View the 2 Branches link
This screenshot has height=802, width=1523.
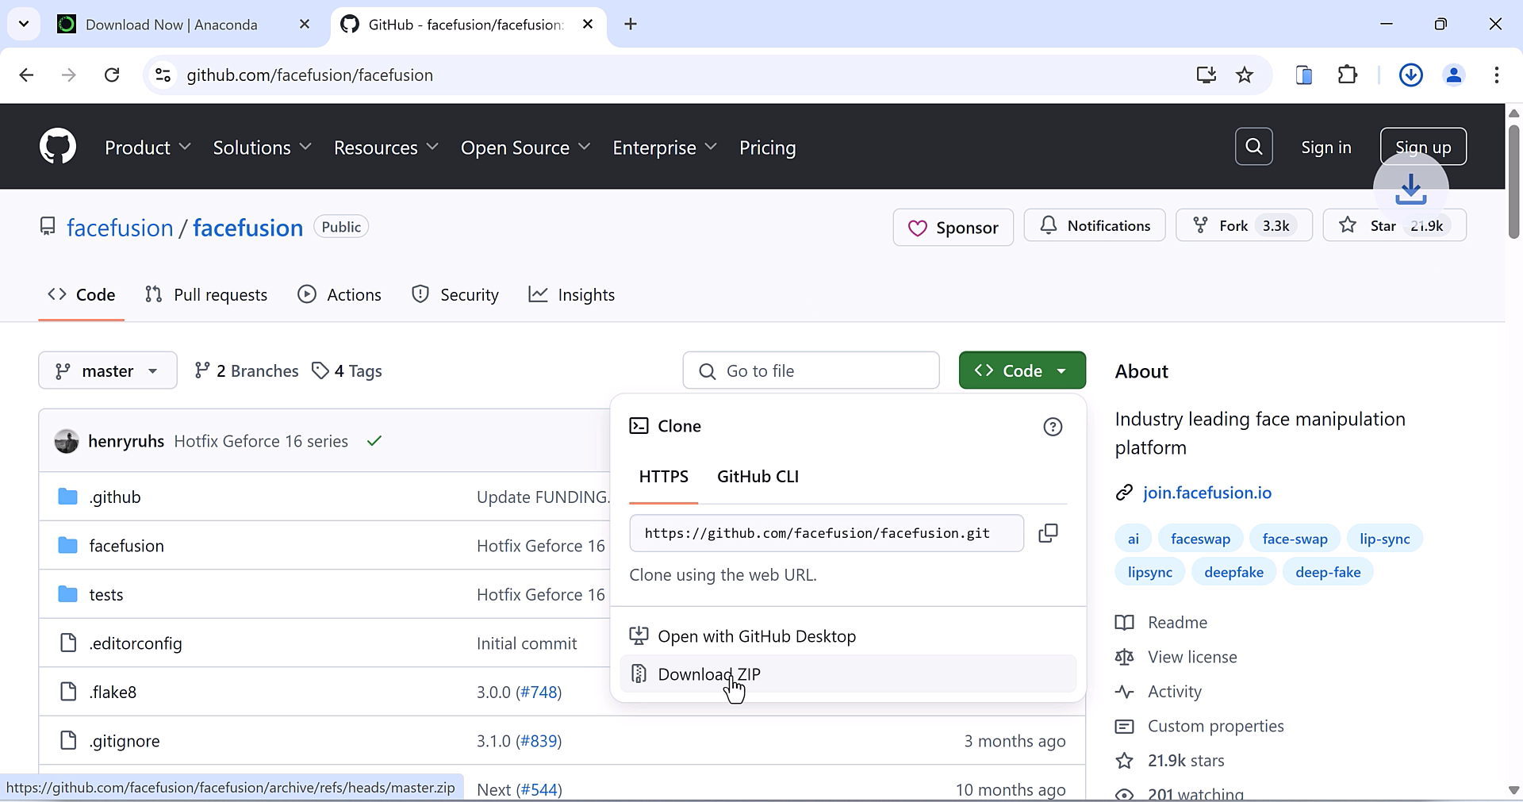pyautogui.click(x=247, y=370)
